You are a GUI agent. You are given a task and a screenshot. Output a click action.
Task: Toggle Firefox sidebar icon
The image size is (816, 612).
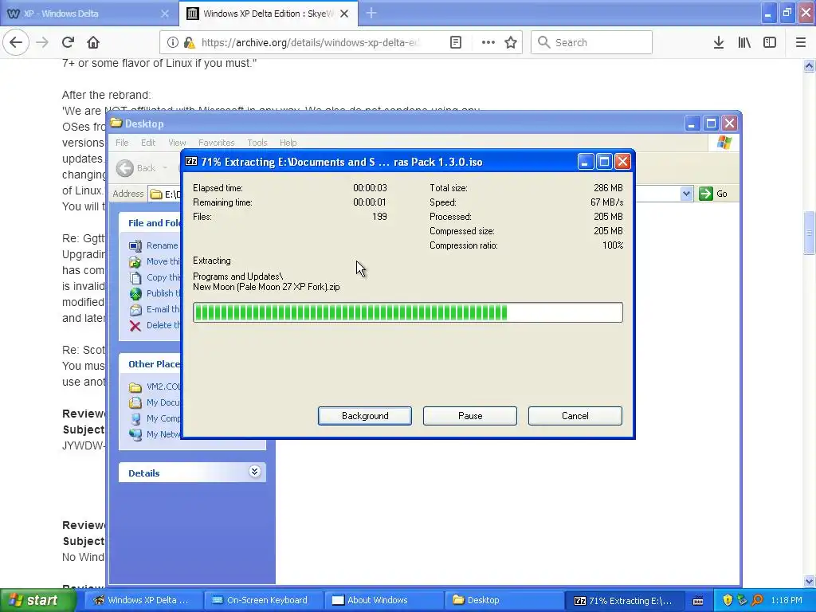click(x=770, y=43)
